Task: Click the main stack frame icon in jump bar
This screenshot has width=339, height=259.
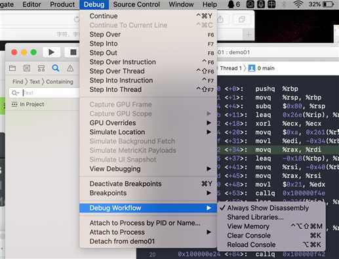Action: [252, 68]
